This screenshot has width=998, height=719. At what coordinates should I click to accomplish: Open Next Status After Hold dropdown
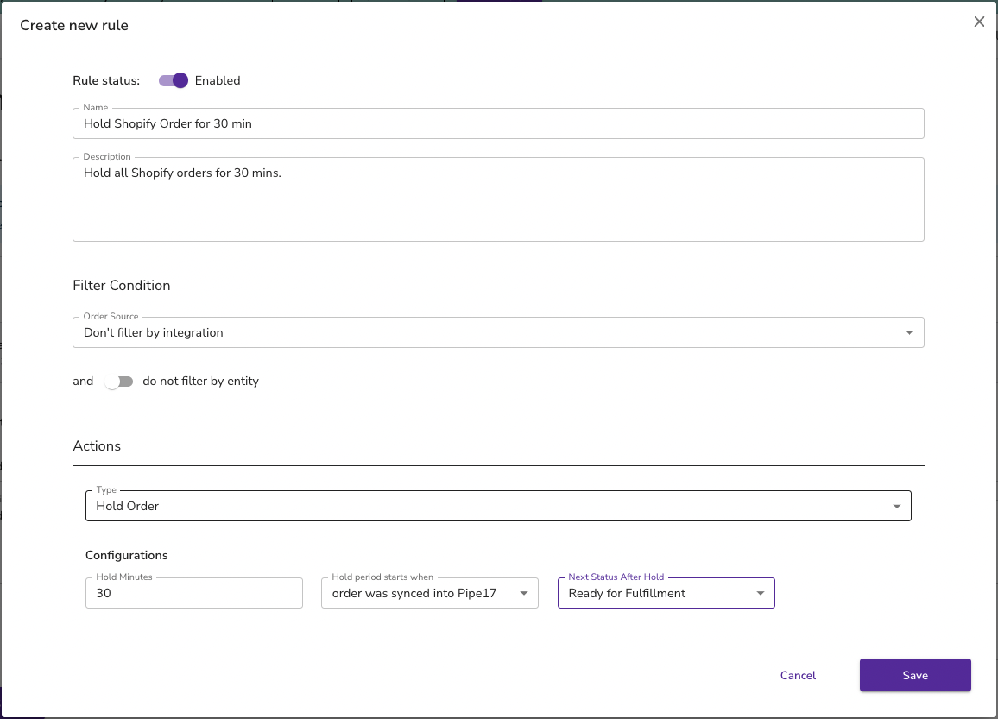coord(666,593)
